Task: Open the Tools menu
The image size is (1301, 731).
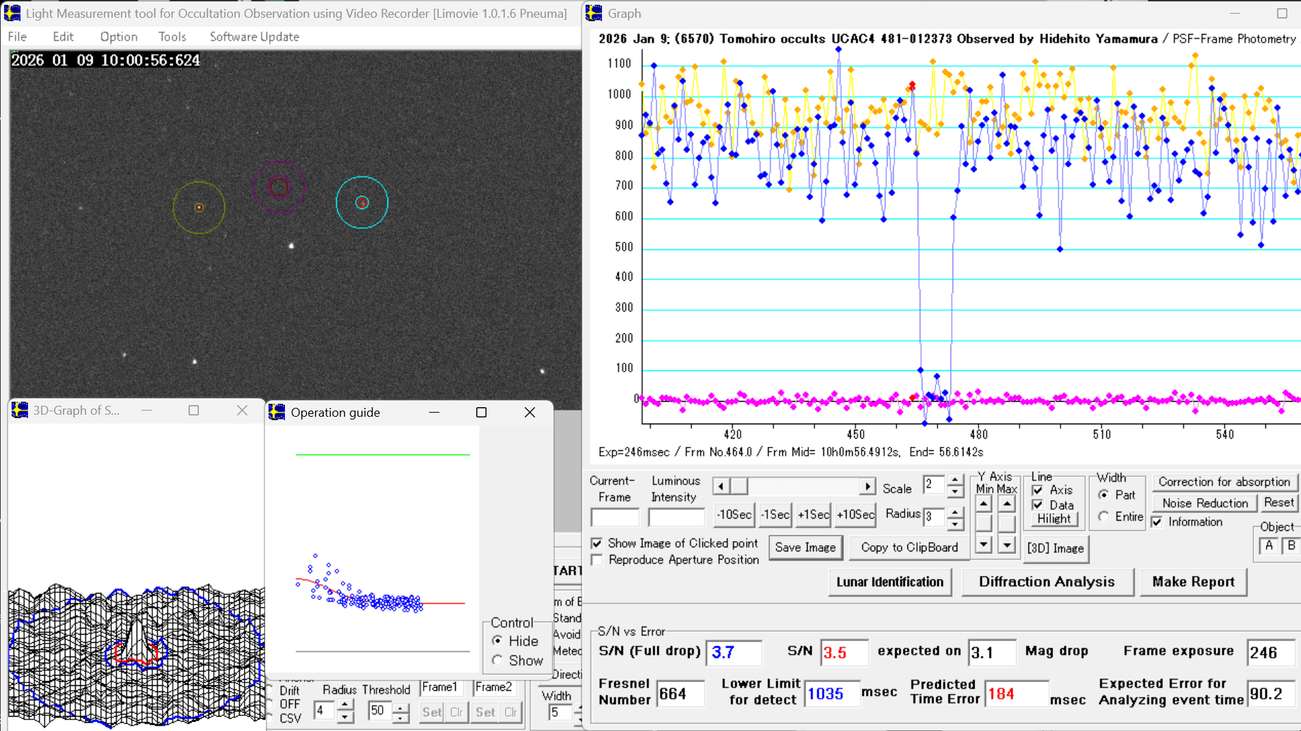Action: tap(172, 37)
